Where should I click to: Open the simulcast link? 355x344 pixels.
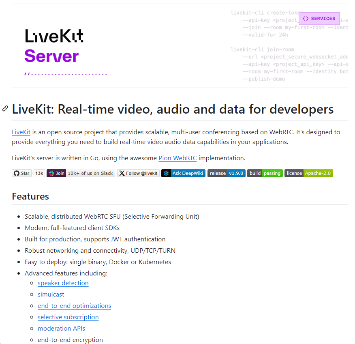click(51, 295)
